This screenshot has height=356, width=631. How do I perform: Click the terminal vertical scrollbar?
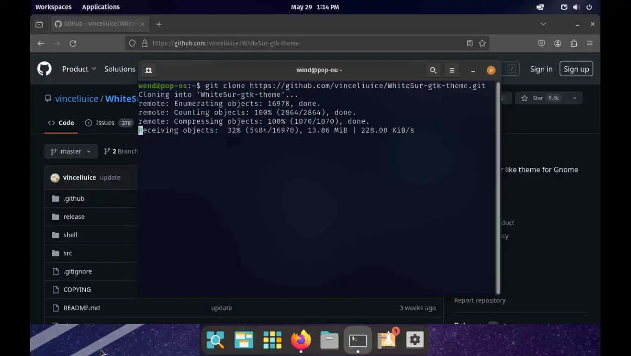coord(498,188)
